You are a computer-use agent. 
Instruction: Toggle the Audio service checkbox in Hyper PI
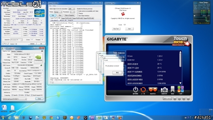coord(78,11)
